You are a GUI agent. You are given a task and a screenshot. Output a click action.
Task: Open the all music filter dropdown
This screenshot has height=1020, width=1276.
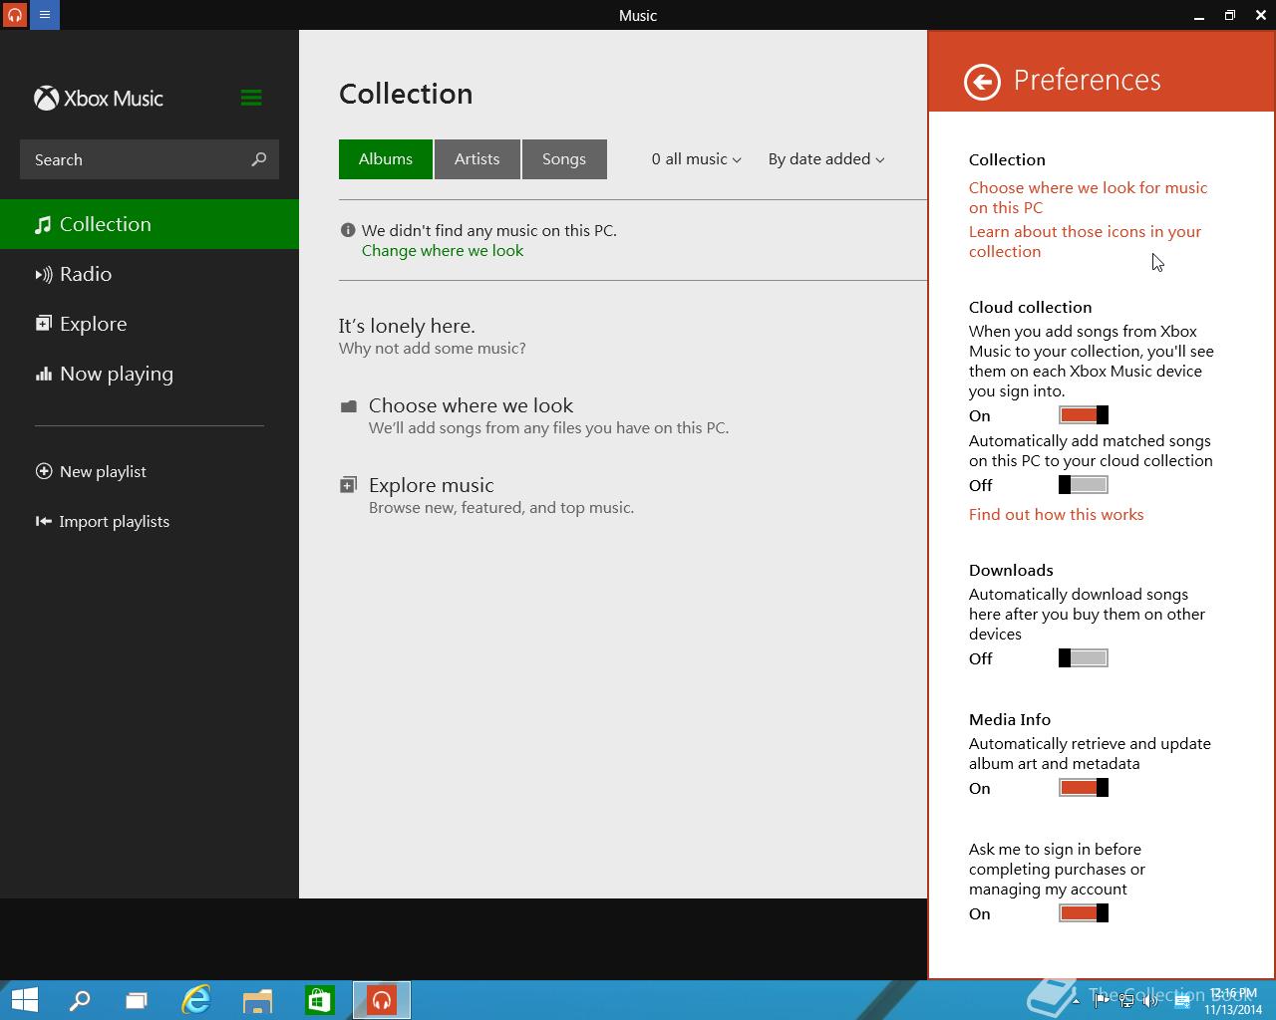point(696,159)
